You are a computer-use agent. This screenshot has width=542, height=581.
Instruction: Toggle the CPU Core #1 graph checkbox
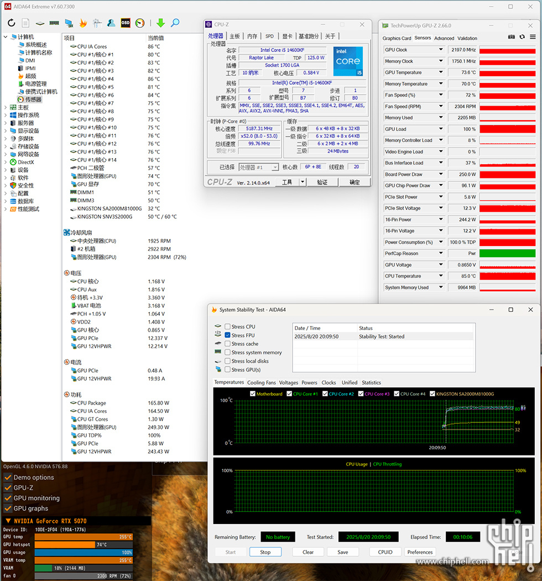(289, 394)
